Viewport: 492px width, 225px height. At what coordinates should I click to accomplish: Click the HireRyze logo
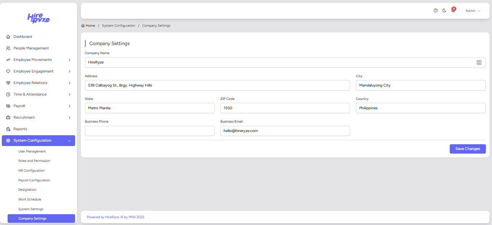[39, 18]
